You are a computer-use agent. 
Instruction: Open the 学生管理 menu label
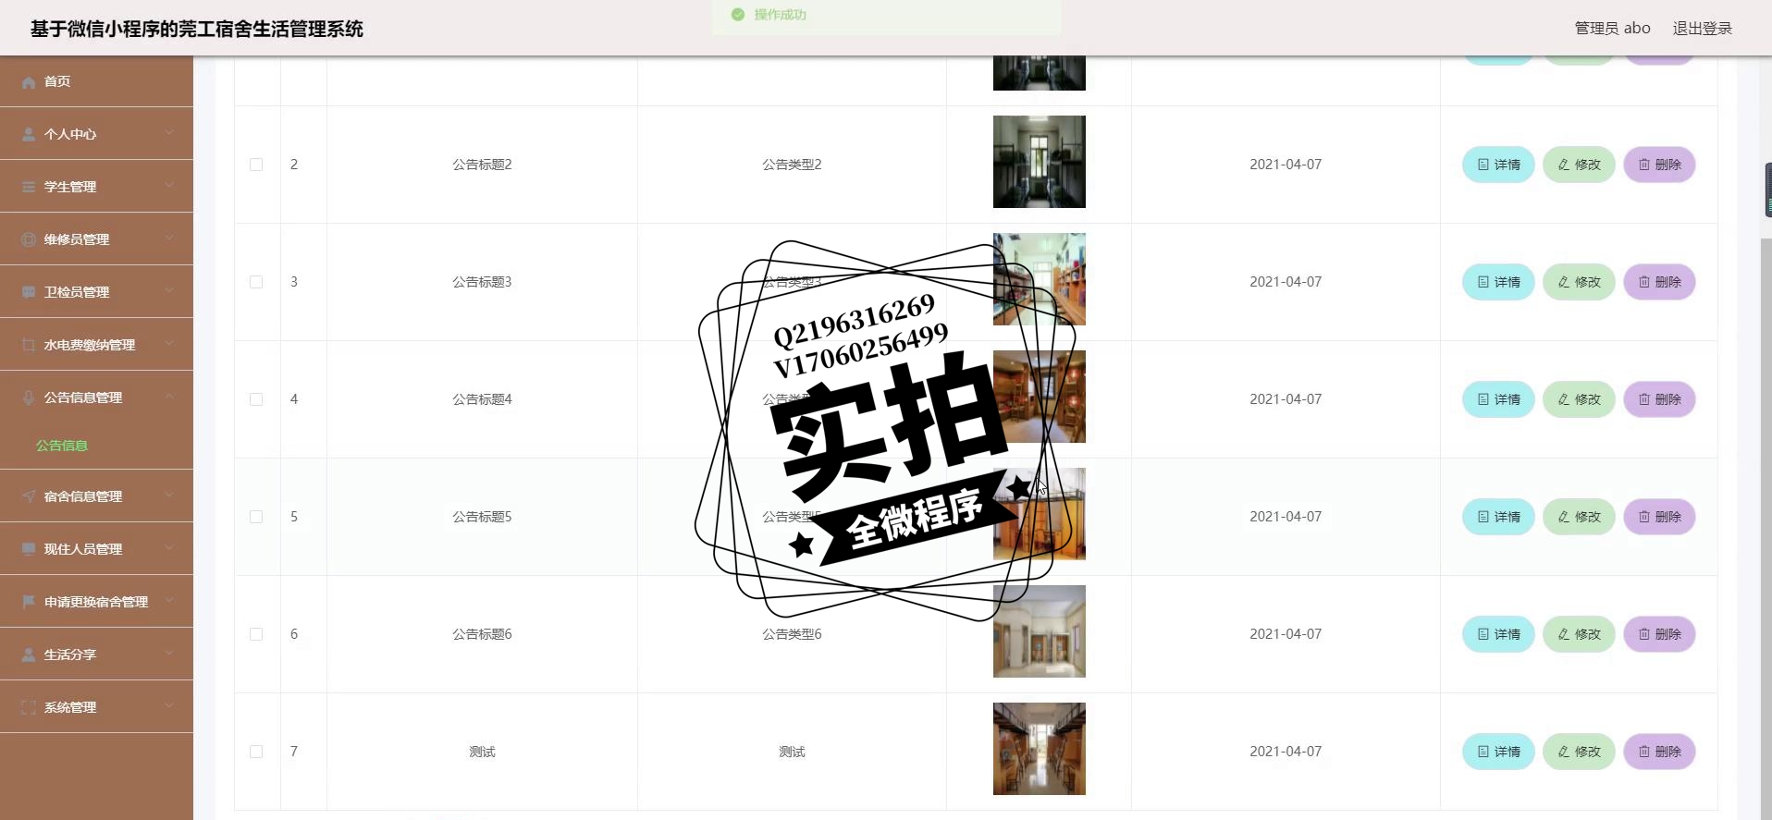coord(70,187)
